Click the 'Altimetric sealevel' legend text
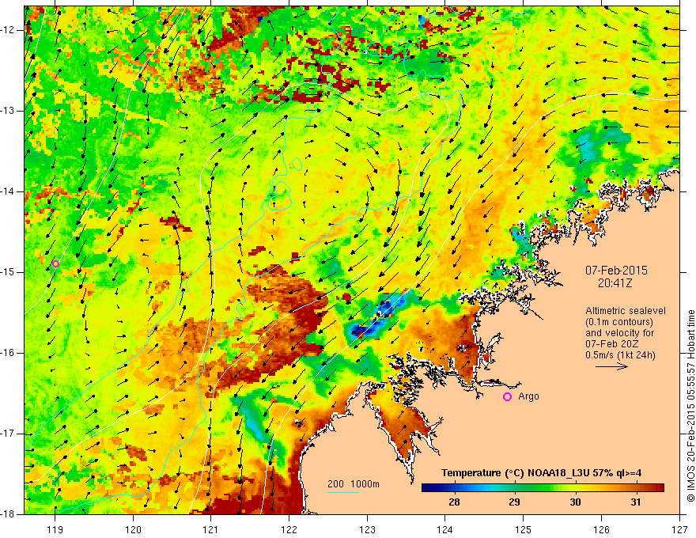Screen dimensions: 696x538 pyautogui.click(x=626, y=311)
